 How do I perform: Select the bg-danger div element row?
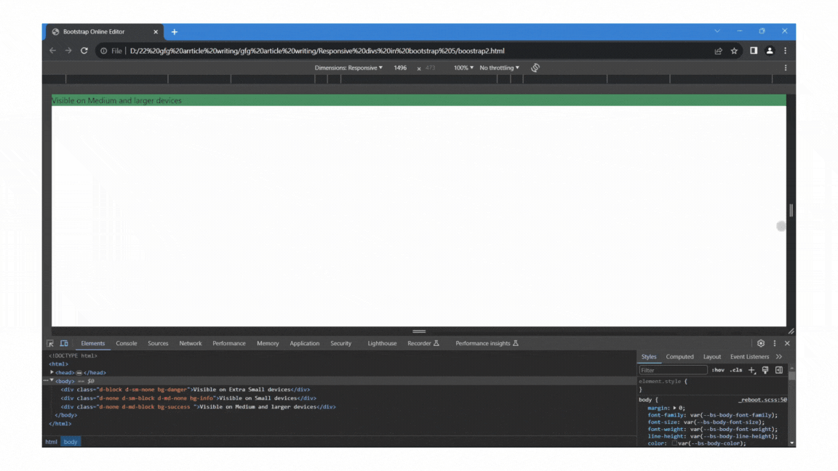(x=185, y=390)
